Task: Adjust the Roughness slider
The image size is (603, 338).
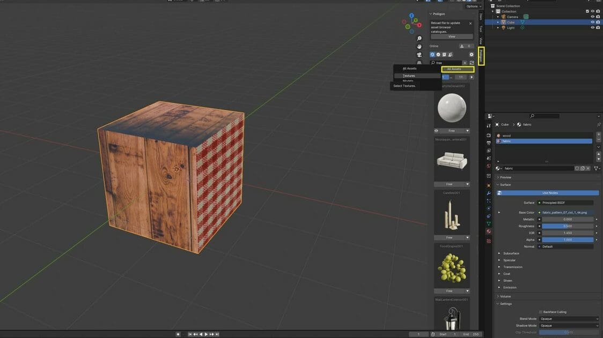Action: (568, 226)
